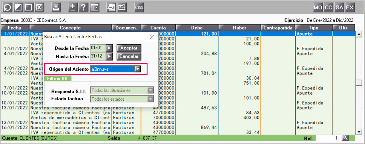Image resolution: width=365 pixels, height=144 pixels.
Task: Expand the Origen del Asiento dropdown
Action: (x=138, y=69)
